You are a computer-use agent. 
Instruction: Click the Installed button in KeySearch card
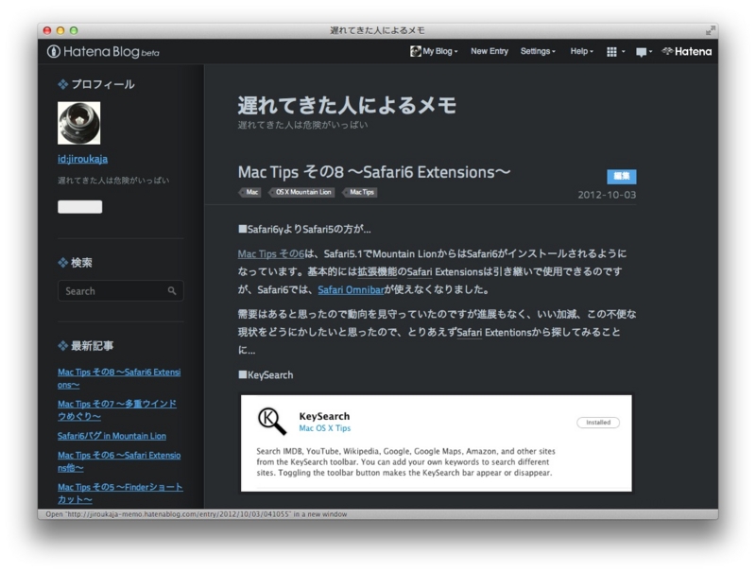598,423
